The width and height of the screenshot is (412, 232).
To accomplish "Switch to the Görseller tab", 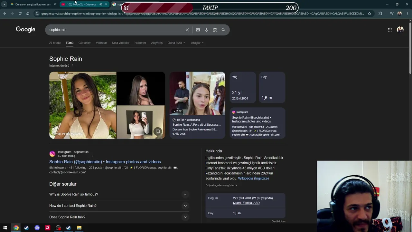I will point(85,43).
